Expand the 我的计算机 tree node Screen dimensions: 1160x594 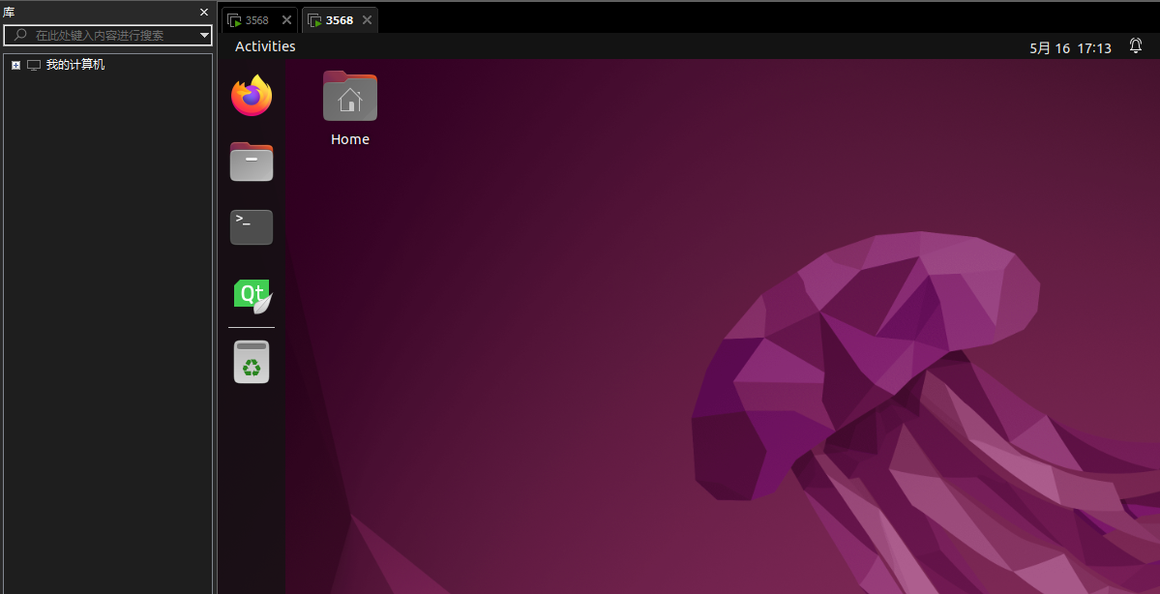click(x=15, y=65)
